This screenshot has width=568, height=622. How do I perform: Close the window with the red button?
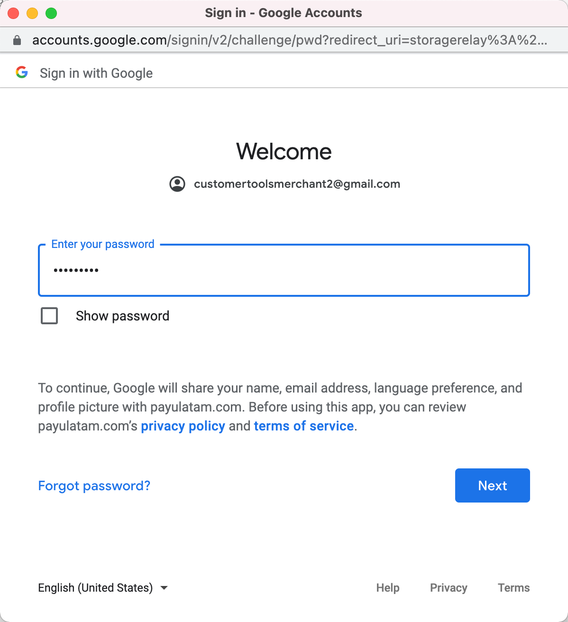[x=13, y=13]
